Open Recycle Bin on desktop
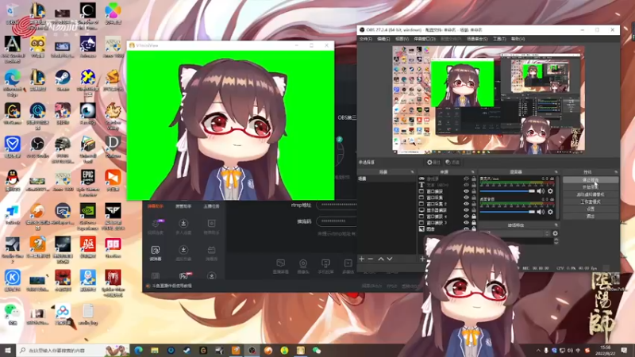 (x=12, y=14)
